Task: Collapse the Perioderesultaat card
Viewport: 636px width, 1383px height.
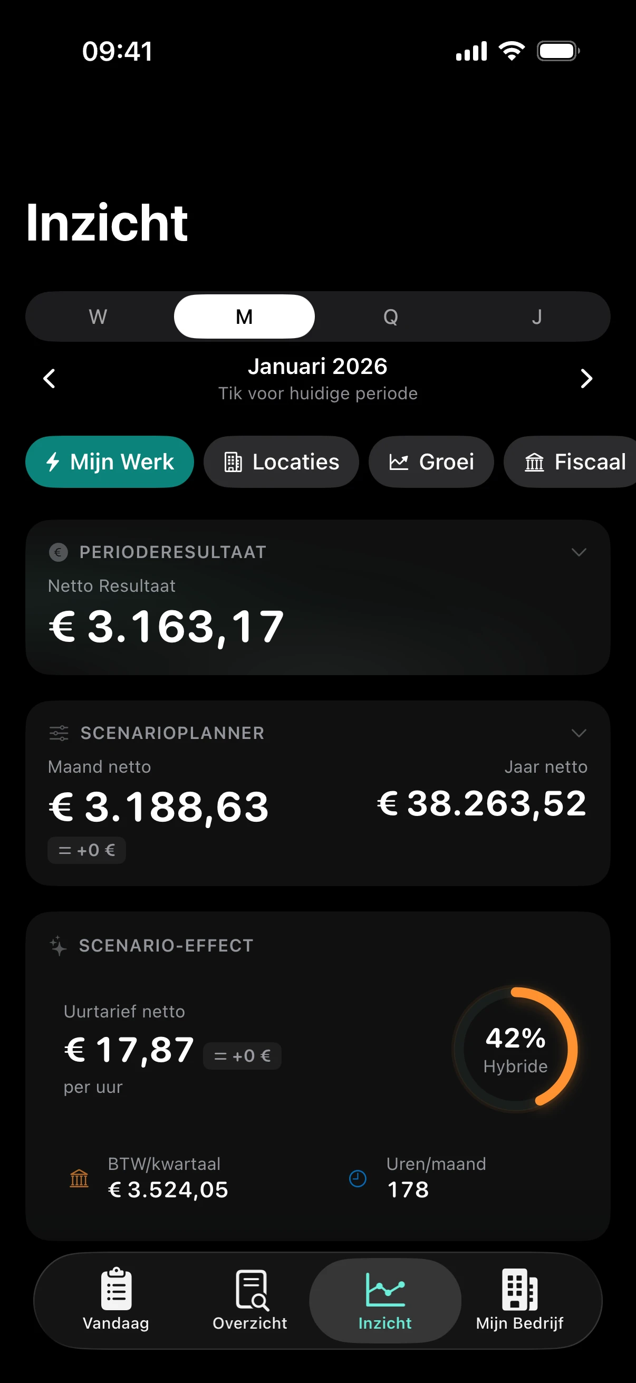Action: [x=578, y=551]
